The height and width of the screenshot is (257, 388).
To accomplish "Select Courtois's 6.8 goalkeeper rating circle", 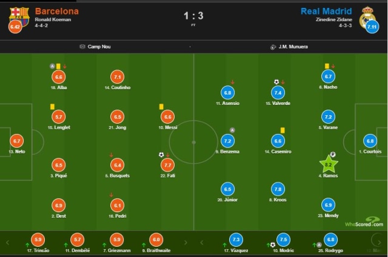I will [370, 141].
